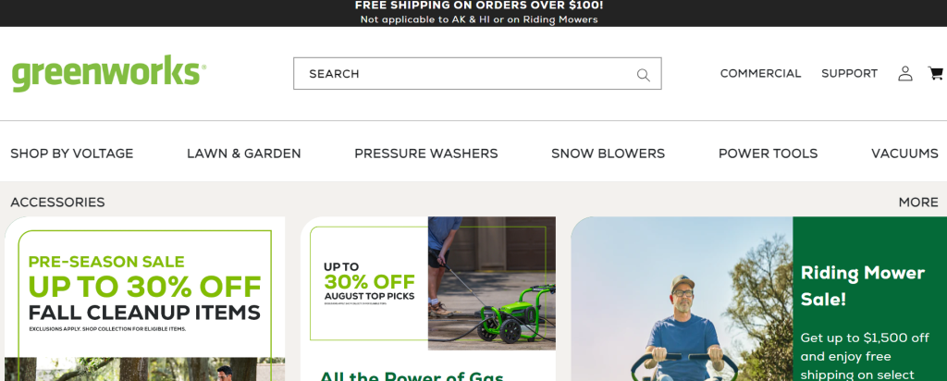Image resolution: width=947 pixels, height=381 pixels.
Task: Open the ACCESSORIES menu item
Action: click(57, 203)
